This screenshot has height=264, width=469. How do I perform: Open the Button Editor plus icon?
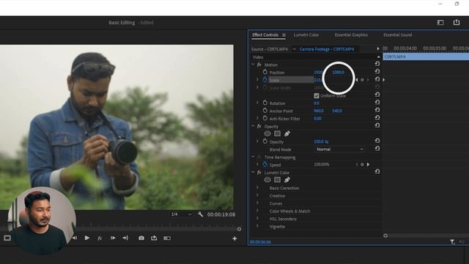click(x=234, y=238)
